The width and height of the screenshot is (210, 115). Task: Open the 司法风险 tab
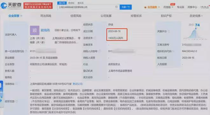click(x=46, y=16)
